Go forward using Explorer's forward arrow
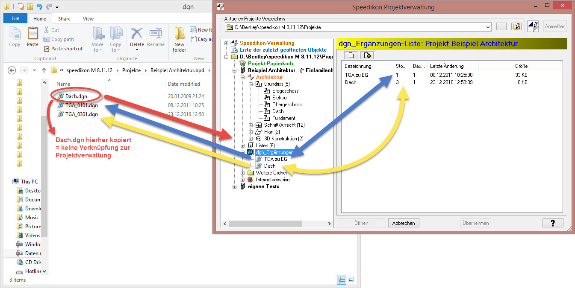 tap(25, 70)
